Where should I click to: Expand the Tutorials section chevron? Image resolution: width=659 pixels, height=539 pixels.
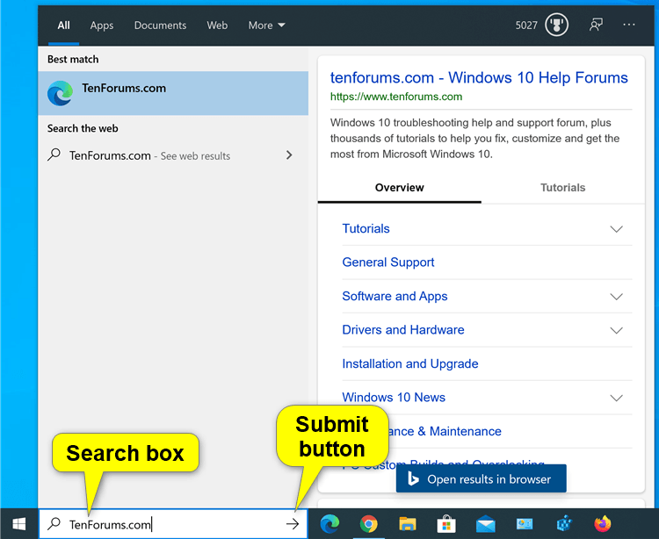pos(616,229)
